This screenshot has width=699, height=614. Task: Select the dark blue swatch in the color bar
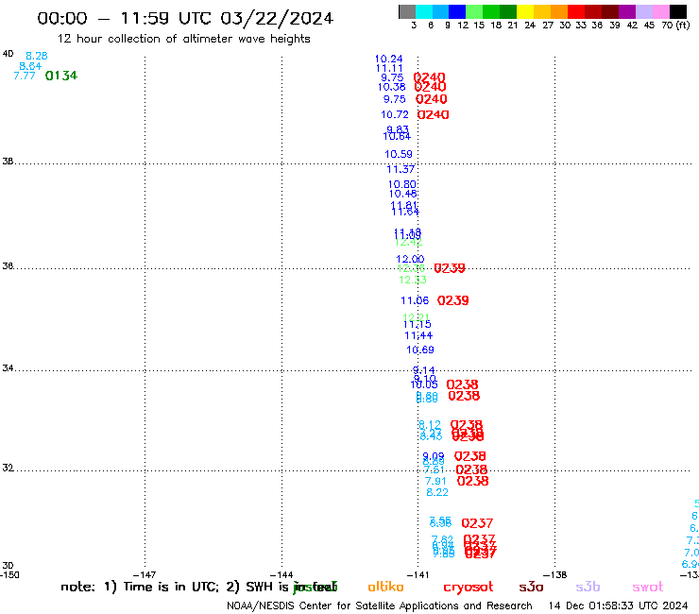pyautogui.click(x=457, y=11)
